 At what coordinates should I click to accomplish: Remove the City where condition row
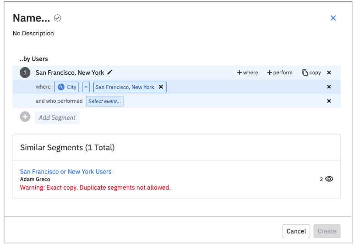329,87
